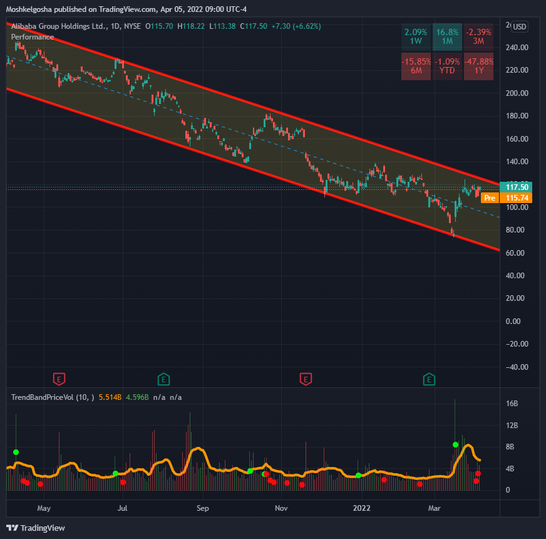This screenshot has width=546, height=539.
Task: Click the red earnings marker near November
Action: click(306, 379)
